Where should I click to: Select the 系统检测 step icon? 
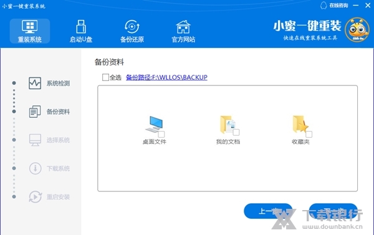tap(35, 84)
